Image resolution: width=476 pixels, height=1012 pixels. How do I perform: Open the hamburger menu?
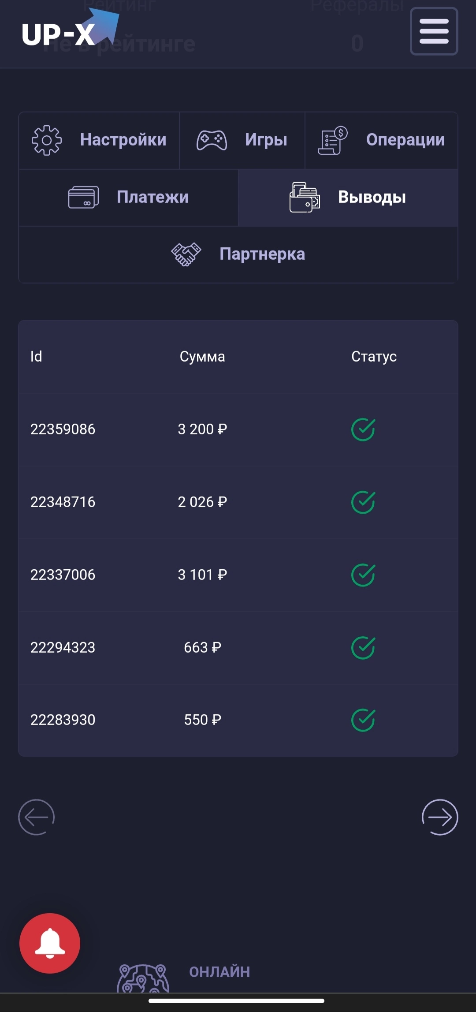pyautogui.click(x=434, y=31)
